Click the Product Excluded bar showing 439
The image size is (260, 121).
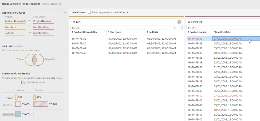coord(35,98)
